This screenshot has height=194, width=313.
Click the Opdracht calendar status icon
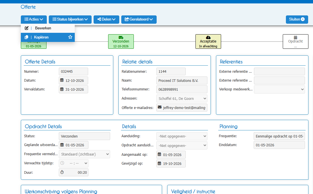(x=295, y=37)
